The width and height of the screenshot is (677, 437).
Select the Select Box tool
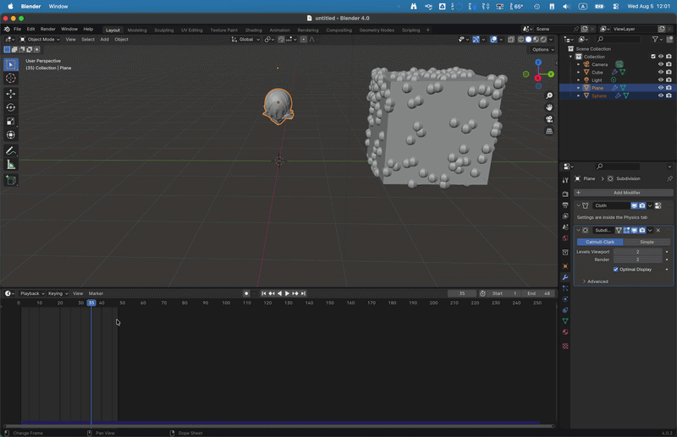(11, 65)
